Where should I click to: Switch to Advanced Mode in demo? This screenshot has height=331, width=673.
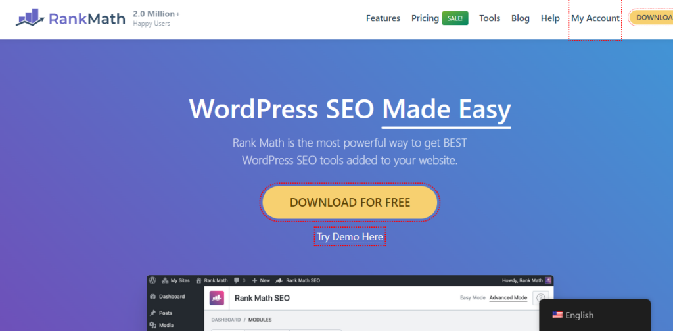[x=508, y=298]
